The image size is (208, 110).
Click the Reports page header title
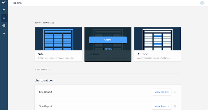[17, 3]
